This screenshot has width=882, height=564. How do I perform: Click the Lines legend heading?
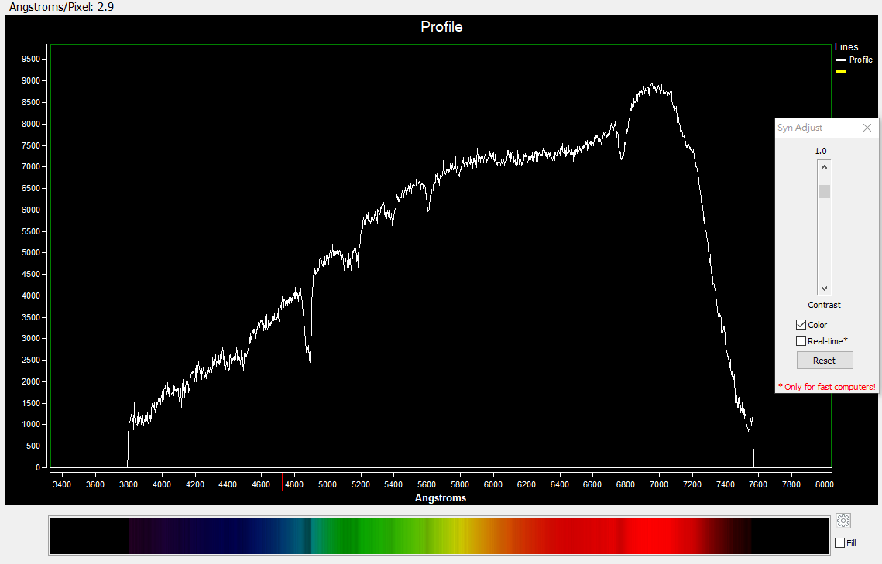[x=846, y=47]
